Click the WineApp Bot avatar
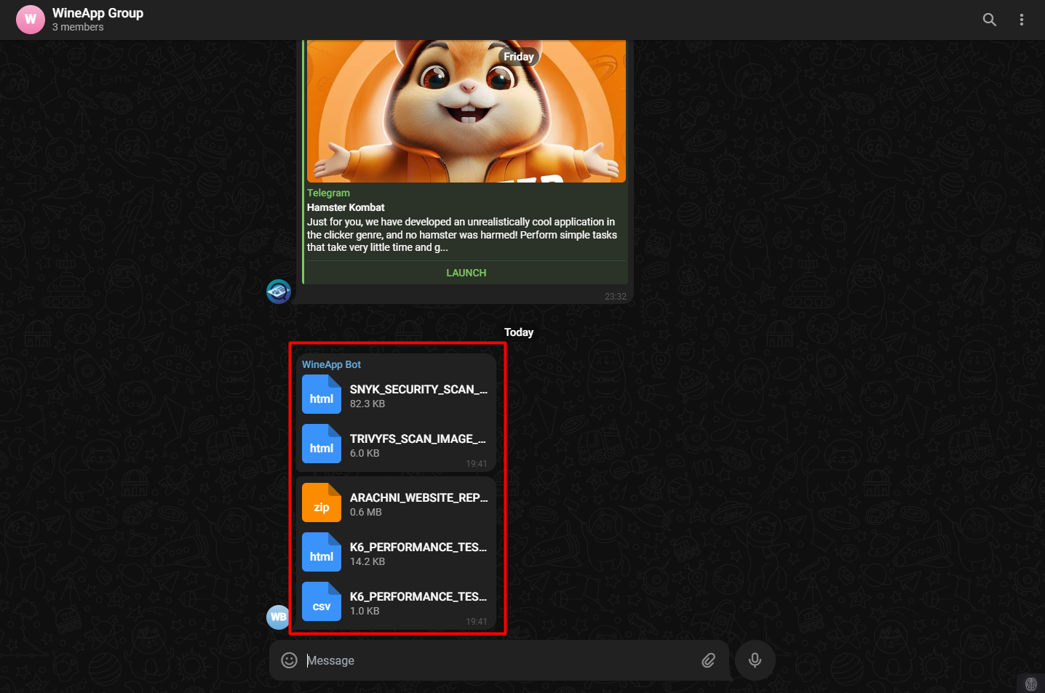Viewport: 1045px width, 693px height. click(278, 617)
